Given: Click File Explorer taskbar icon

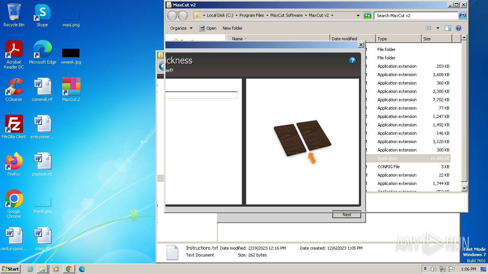Looking at the screenshot, I should [42, 269].
